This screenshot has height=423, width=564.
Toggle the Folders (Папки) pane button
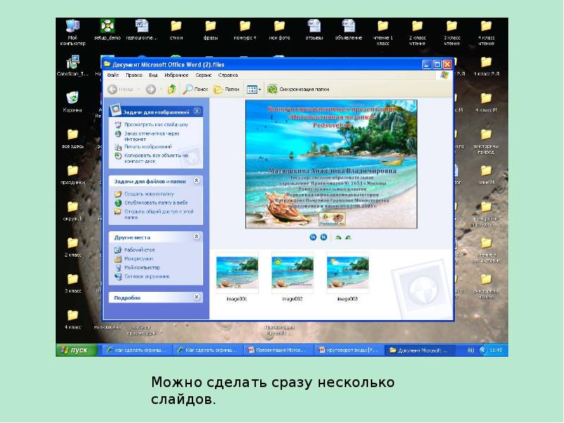226,90
